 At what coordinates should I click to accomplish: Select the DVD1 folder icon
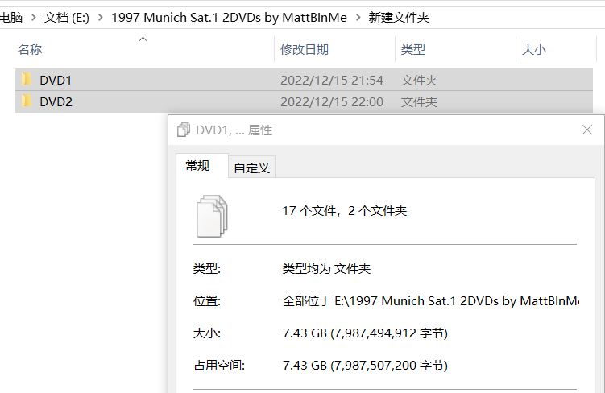coord(27,80)
